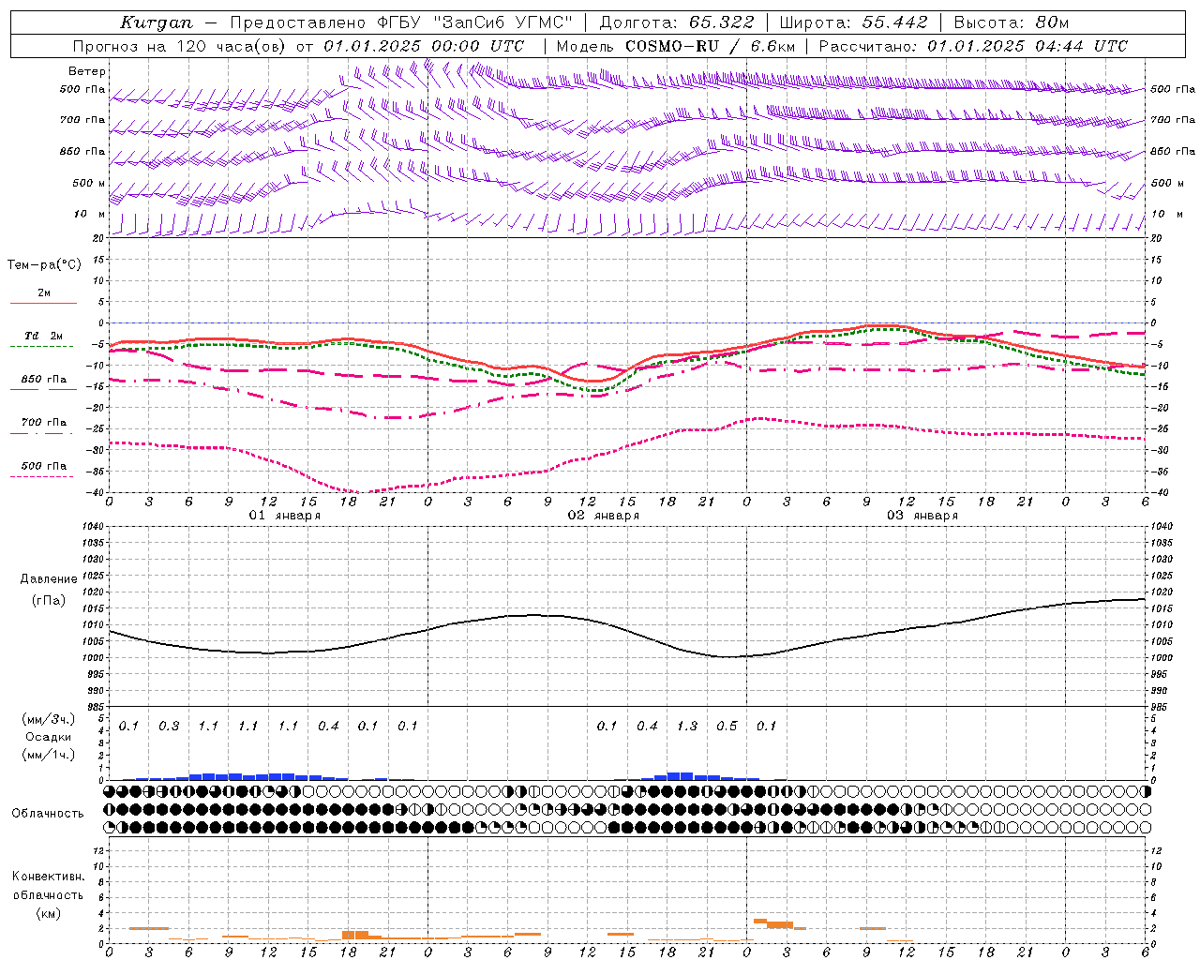Click the 1.3 precipitation value

(687, 726)
